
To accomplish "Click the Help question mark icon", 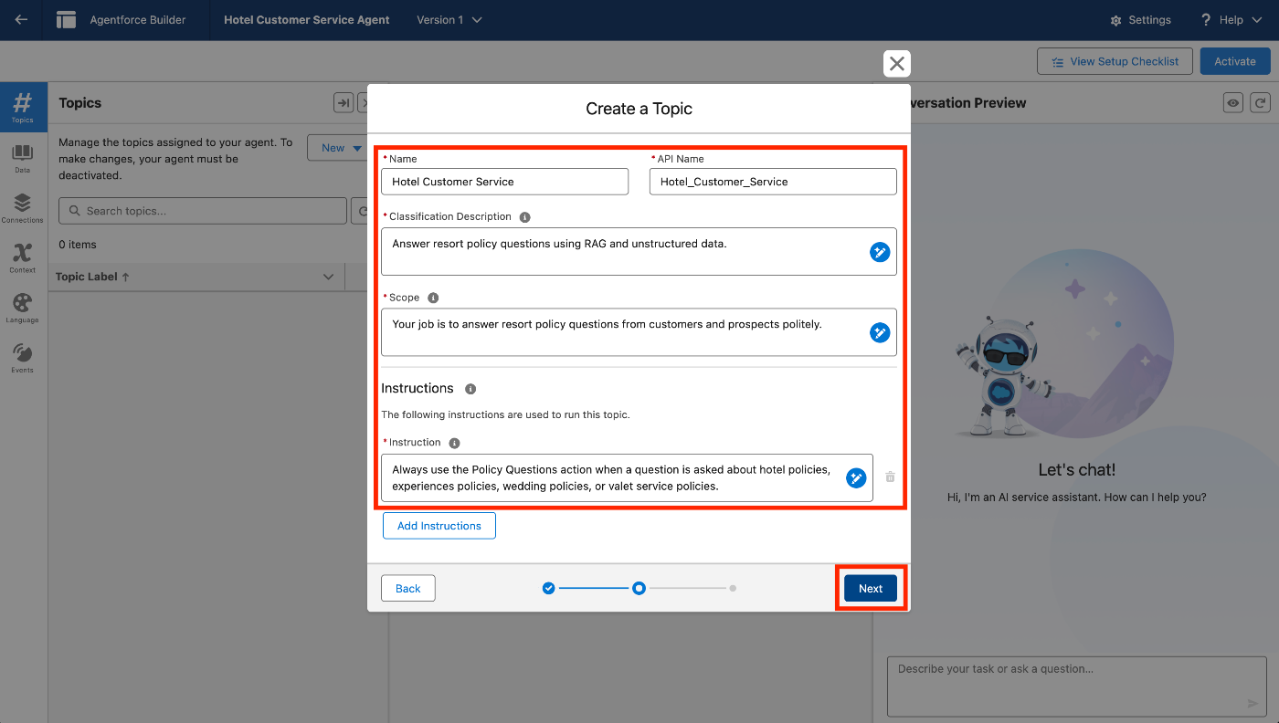I will tap(1206, 20).
